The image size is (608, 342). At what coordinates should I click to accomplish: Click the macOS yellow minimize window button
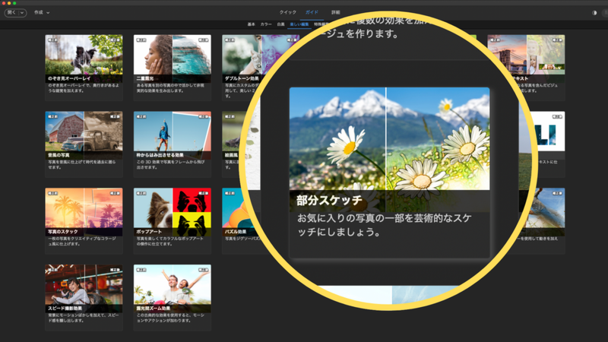[9, 3]
